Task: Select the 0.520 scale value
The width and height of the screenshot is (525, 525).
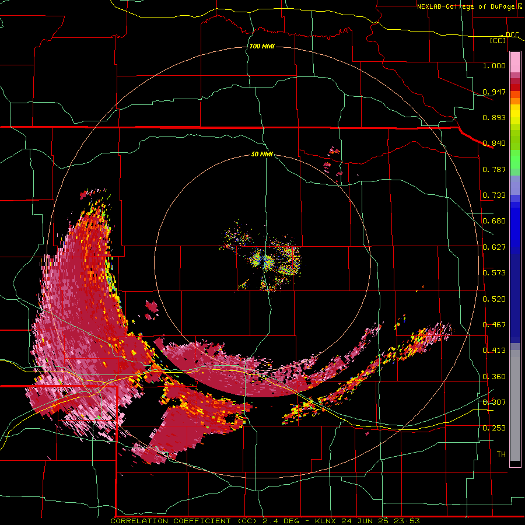Action: (494, 299)
